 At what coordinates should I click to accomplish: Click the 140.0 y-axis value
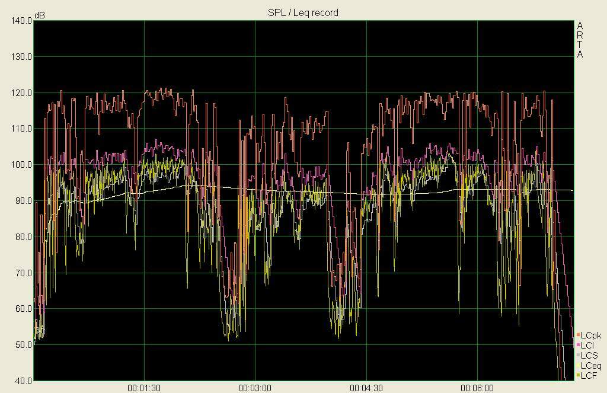[21, 21]
